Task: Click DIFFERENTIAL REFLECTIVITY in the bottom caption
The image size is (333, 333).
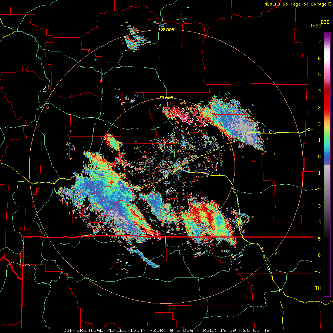Action: point(105,330)
